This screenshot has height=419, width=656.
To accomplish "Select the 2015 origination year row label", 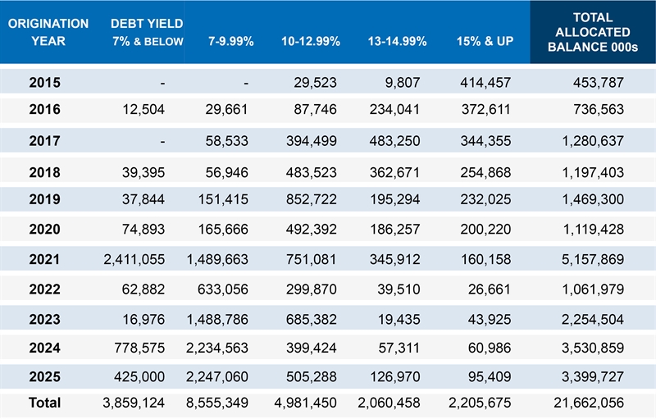I will tap(45, 83).
